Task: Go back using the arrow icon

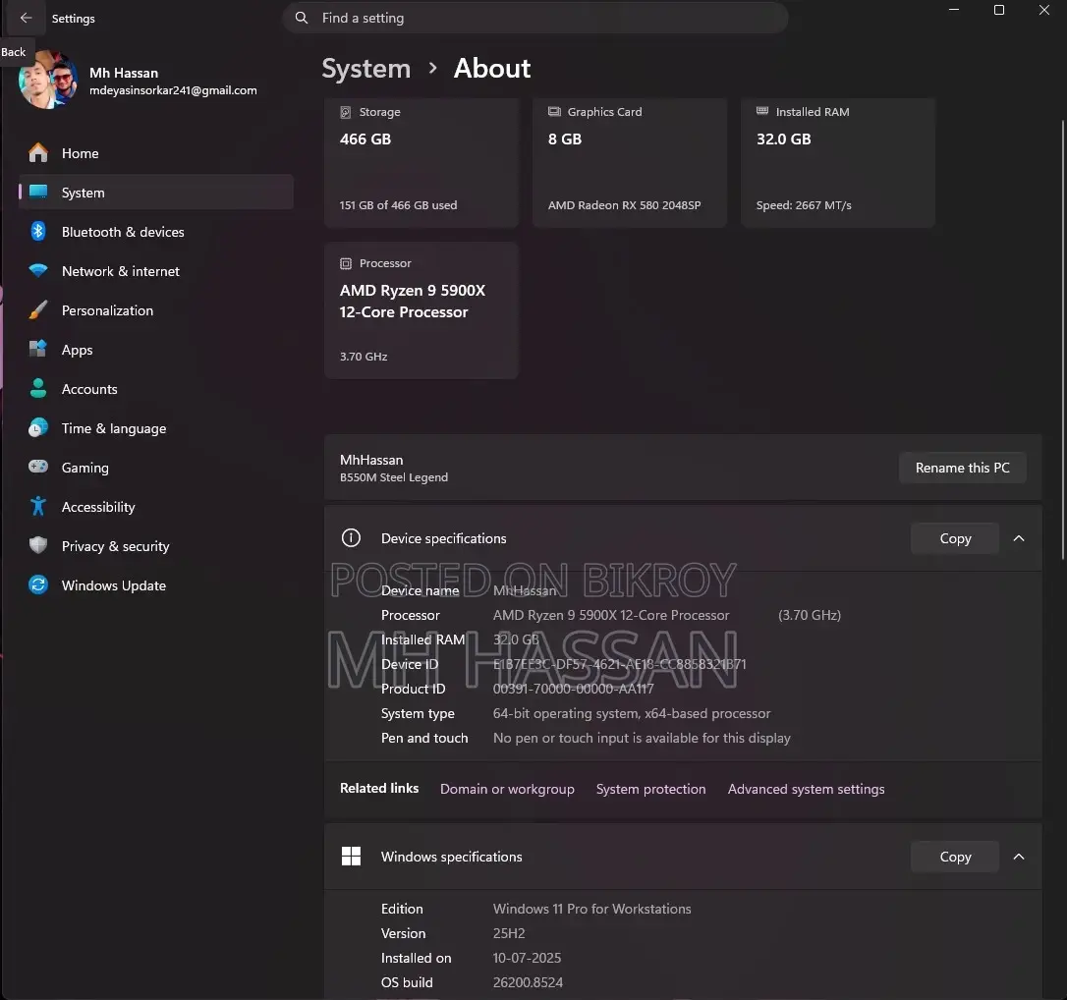Action: pos(26,18)
